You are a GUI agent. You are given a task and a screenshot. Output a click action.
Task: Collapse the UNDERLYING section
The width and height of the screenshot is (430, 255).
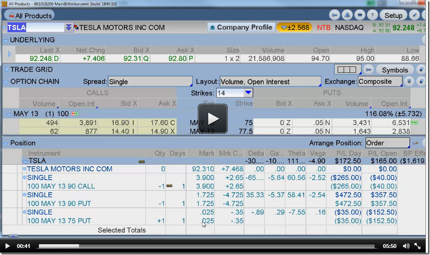[5, 40]
